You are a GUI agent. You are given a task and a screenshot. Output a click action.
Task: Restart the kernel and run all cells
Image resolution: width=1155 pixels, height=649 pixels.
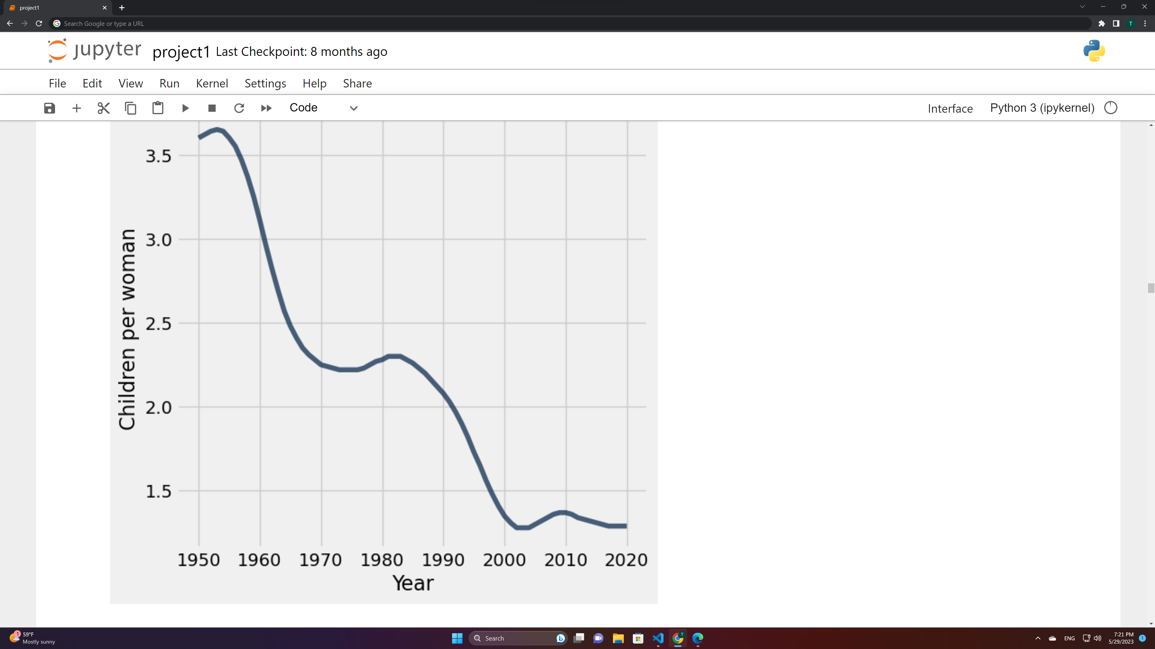click(x=266, y=108)
